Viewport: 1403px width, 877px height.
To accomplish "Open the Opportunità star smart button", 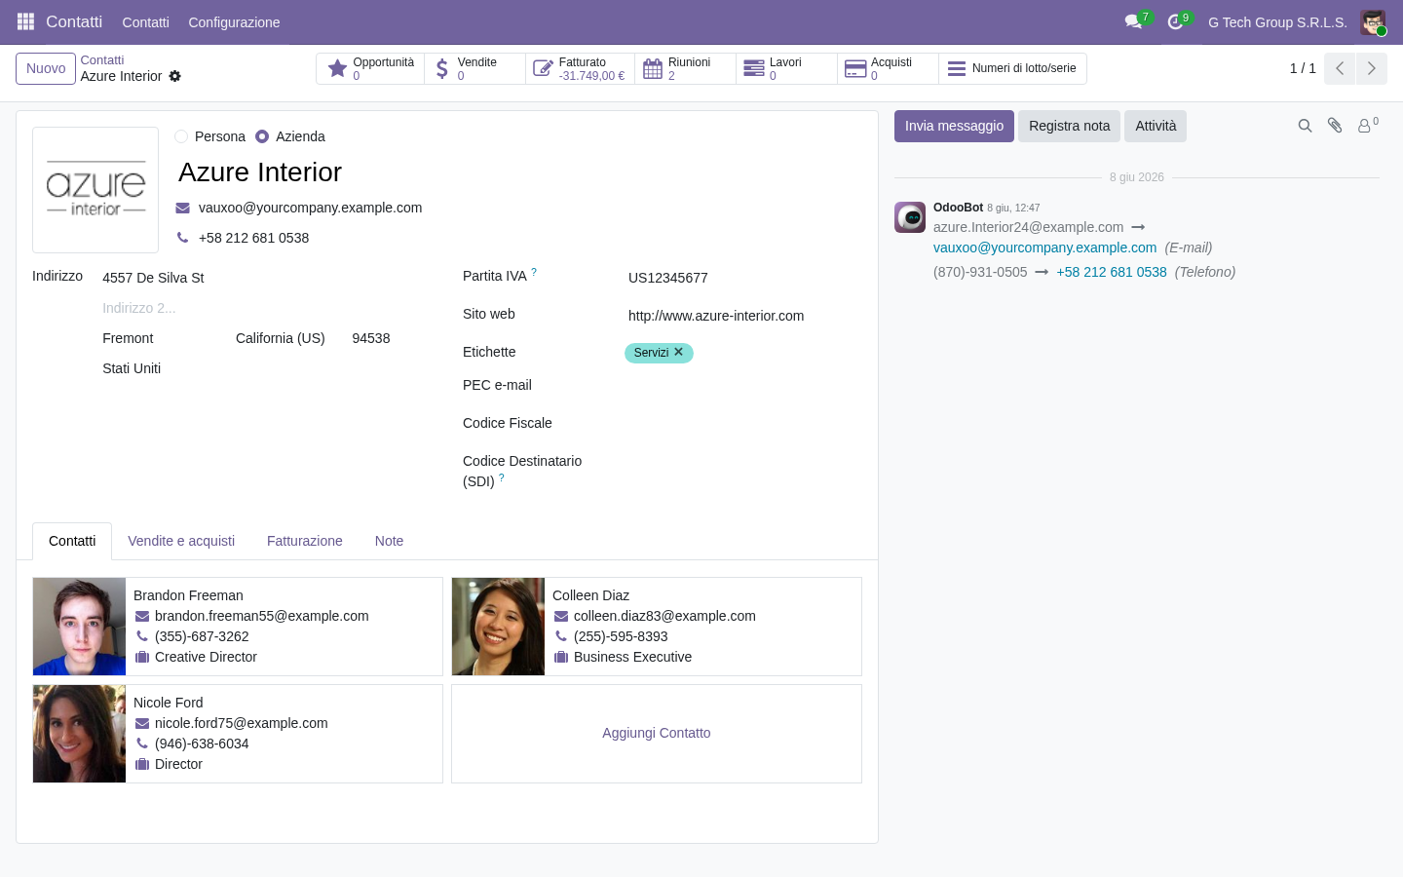I will (x=370, y=68).
